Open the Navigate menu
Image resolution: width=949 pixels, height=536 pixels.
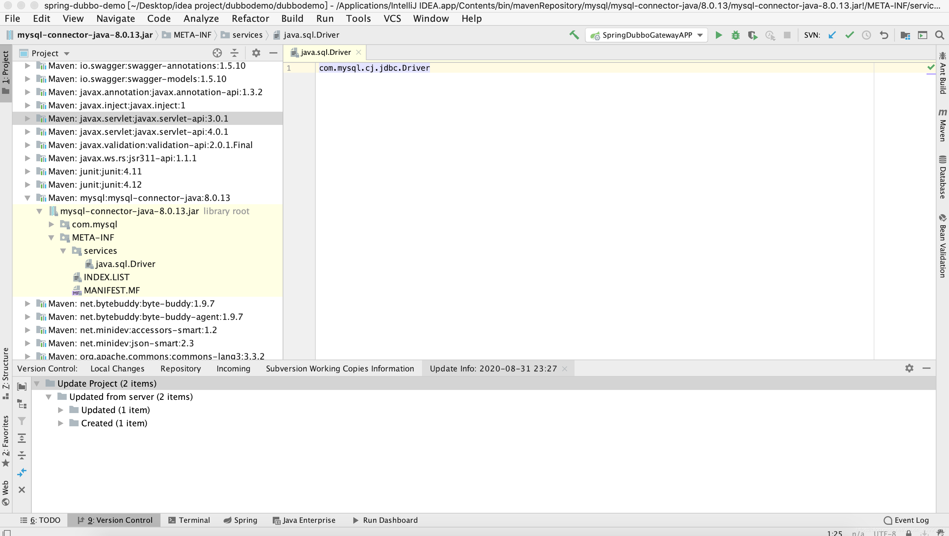(x=115, y=18)
